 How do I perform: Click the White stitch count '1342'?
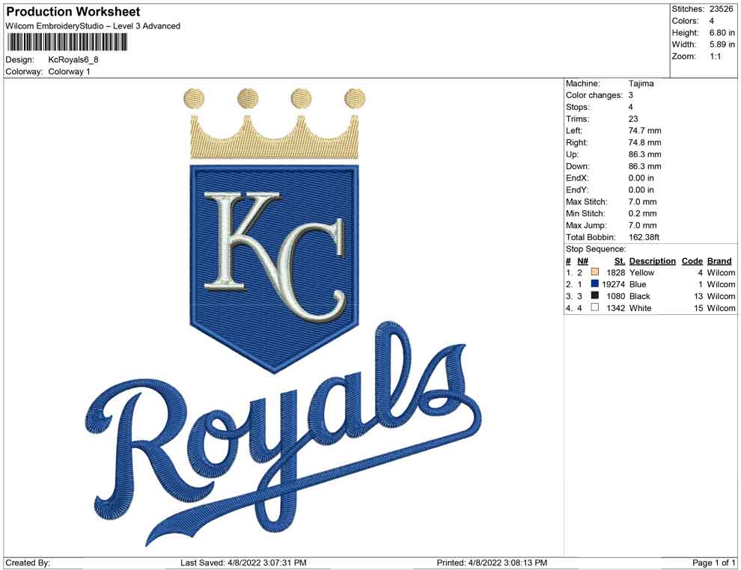[616, 308]
